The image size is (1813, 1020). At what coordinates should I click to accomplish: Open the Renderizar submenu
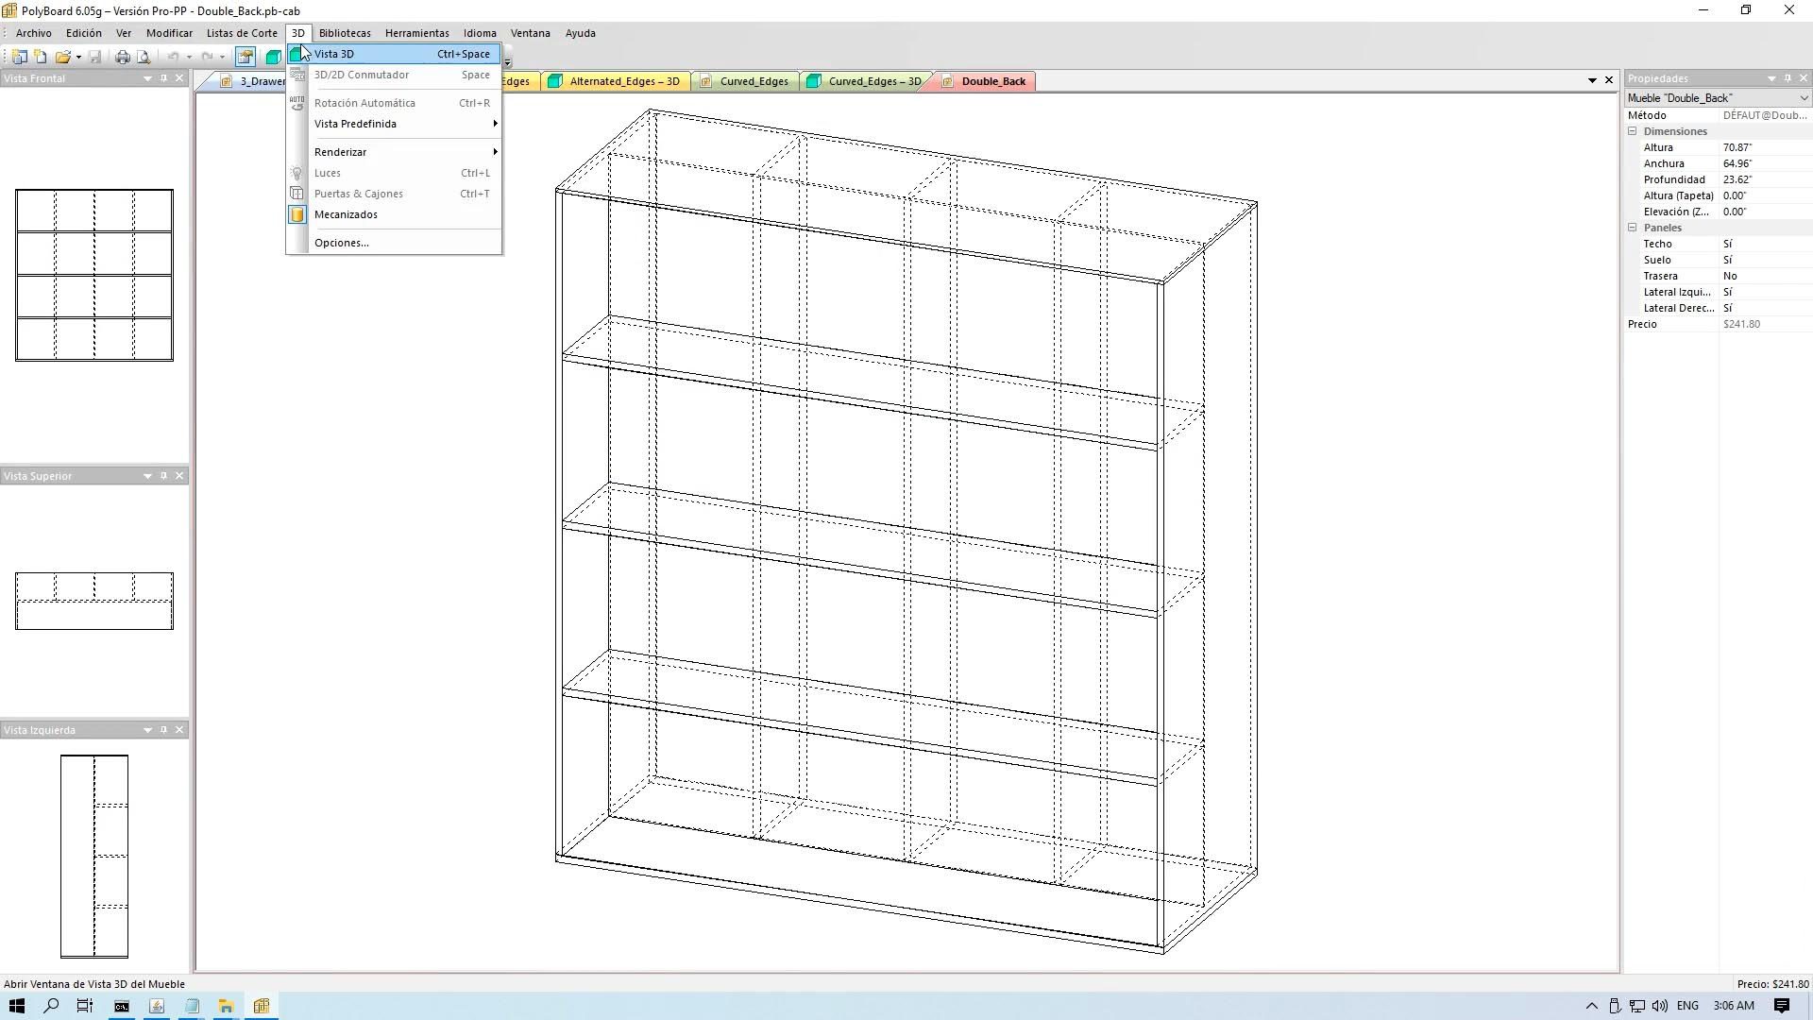pyautogui.click(x=340, y=152)
